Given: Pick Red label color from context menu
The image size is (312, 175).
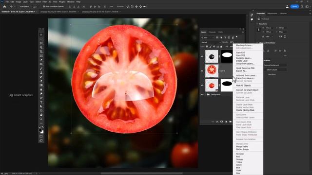Looking at the screenshot, I should coord(238,157).
